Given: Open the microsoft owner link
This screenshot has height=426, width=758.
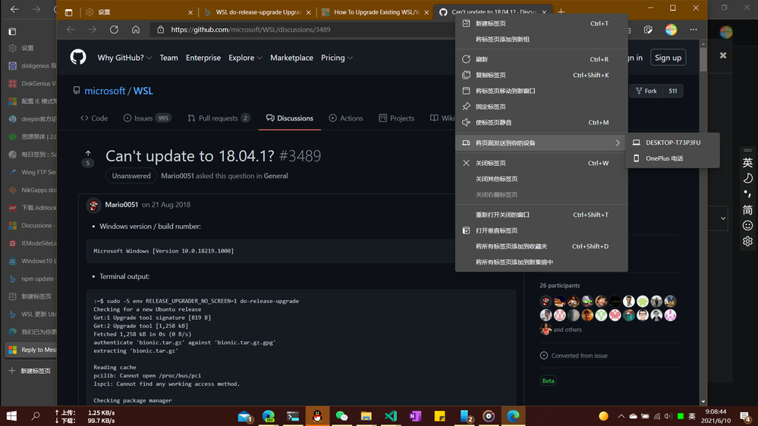Looking at the screenshot, I should coord(105,91).
